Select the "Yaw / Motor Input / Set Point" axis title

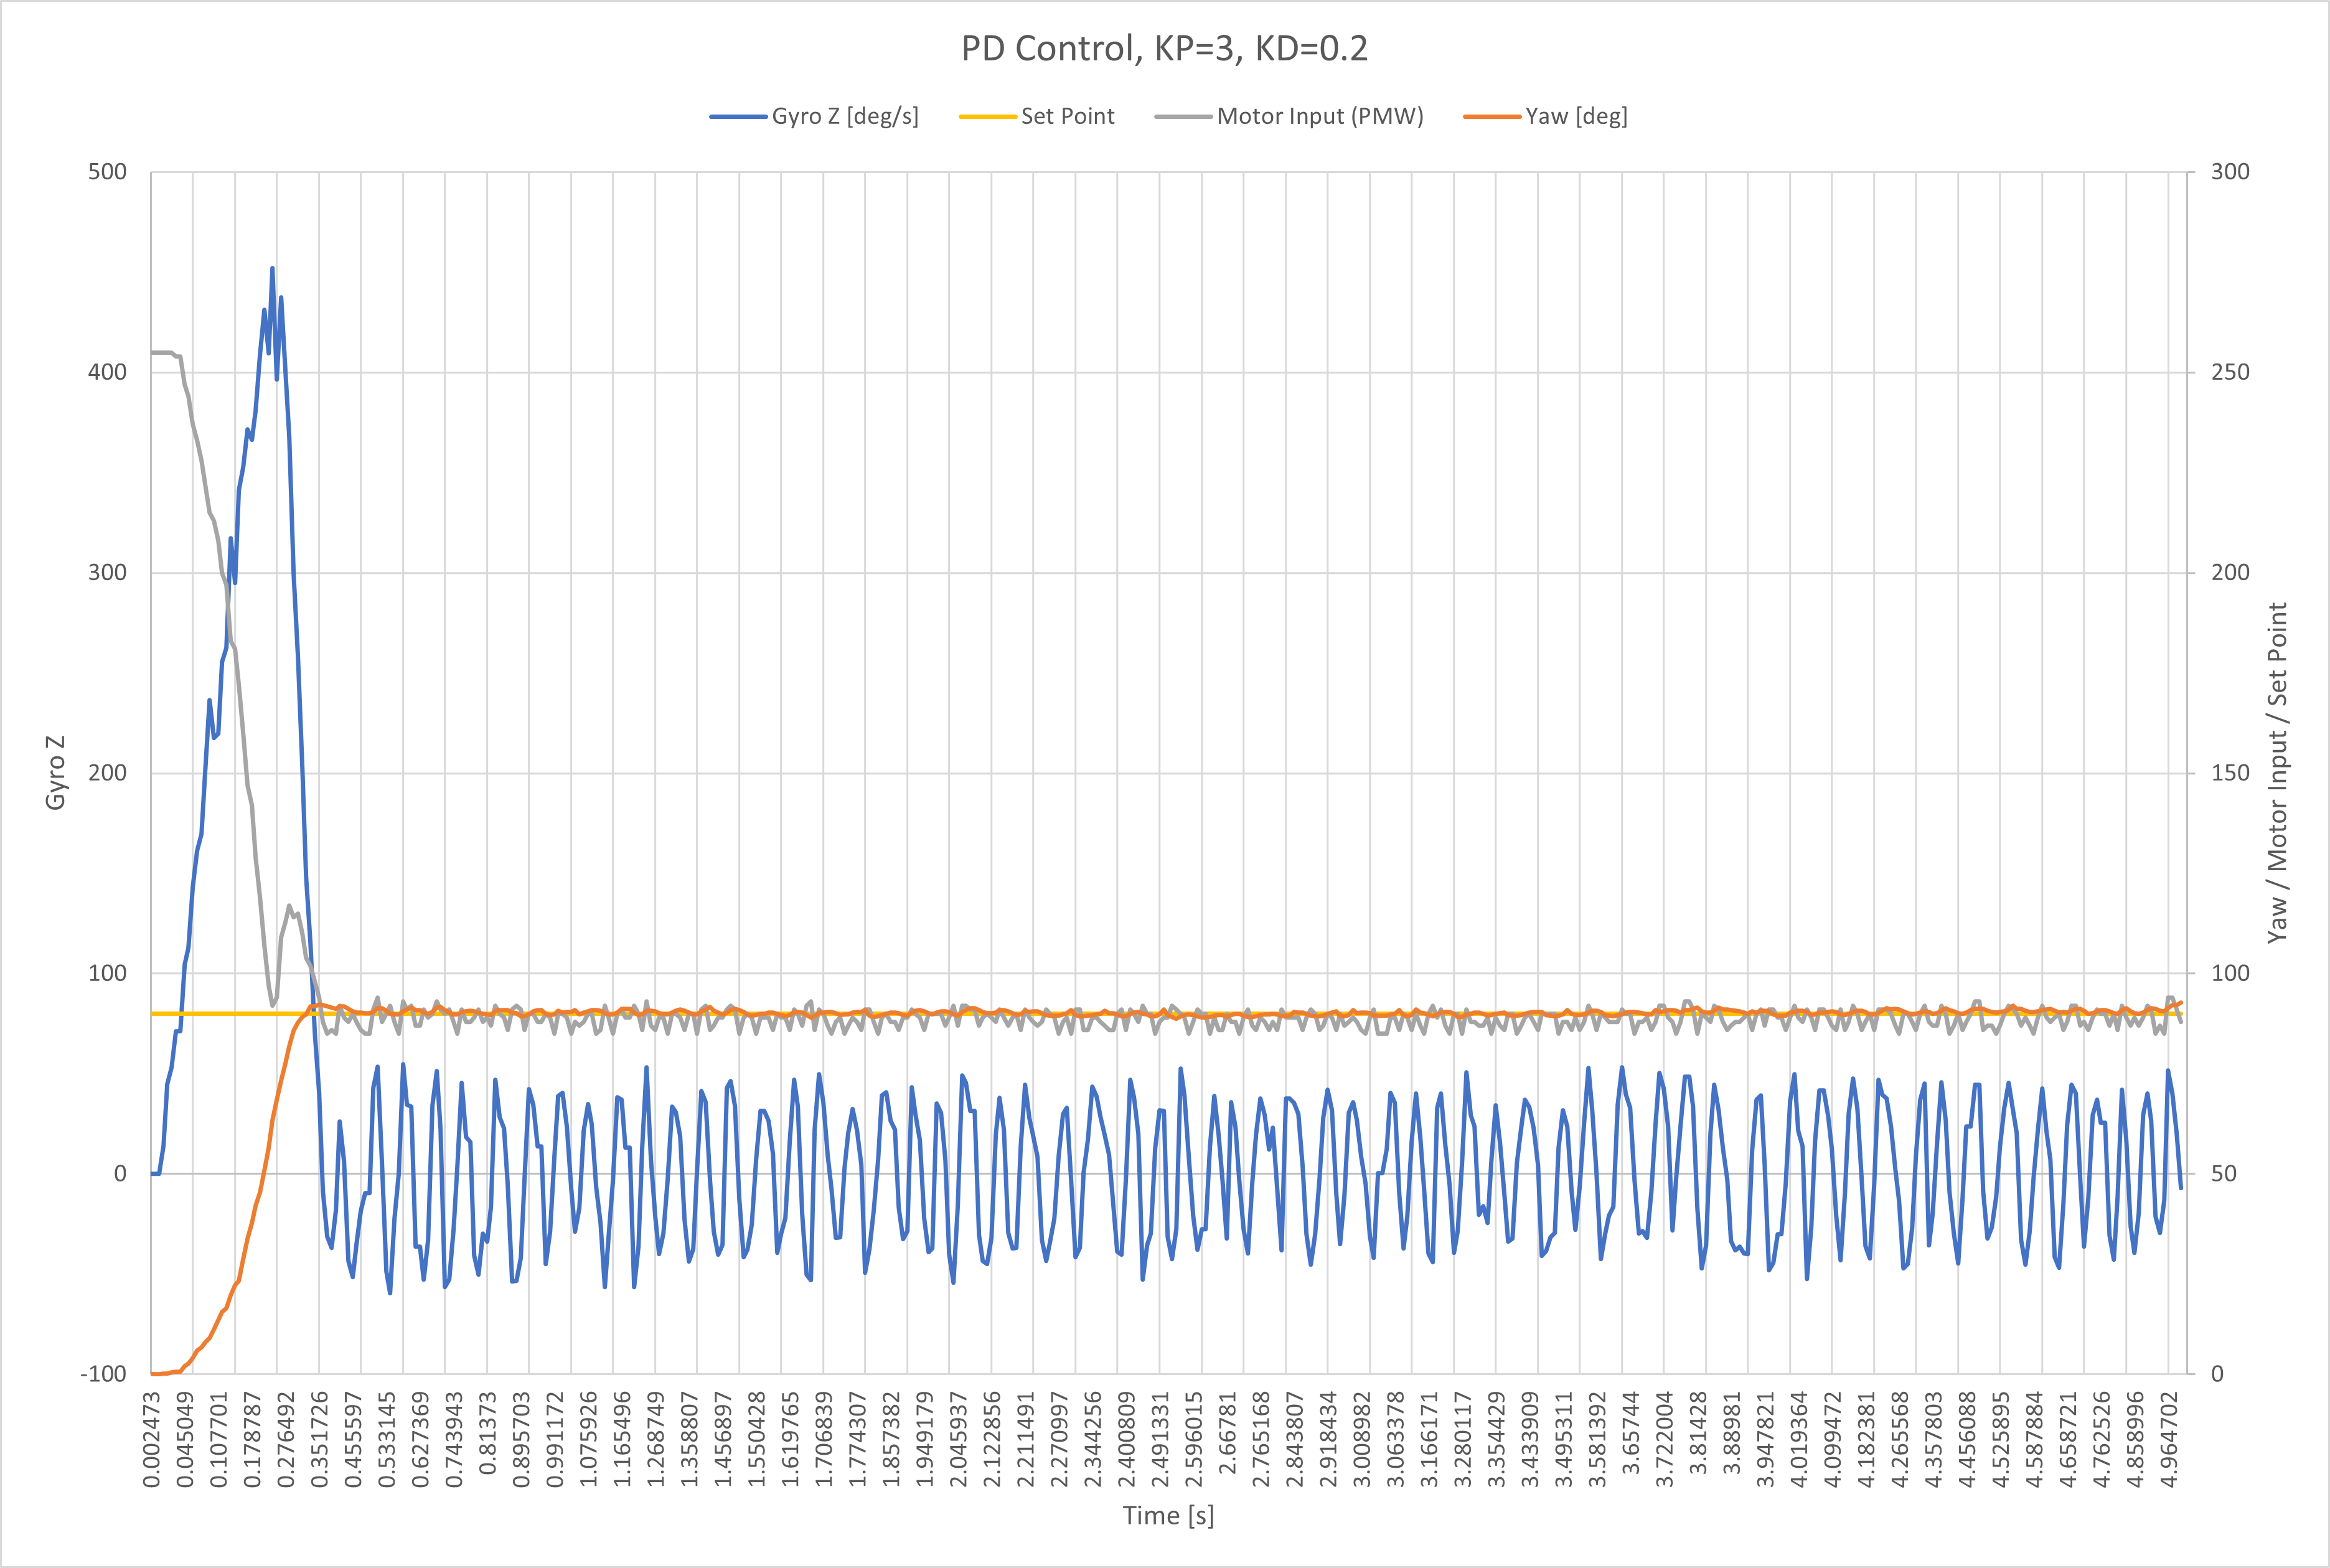2277,772
